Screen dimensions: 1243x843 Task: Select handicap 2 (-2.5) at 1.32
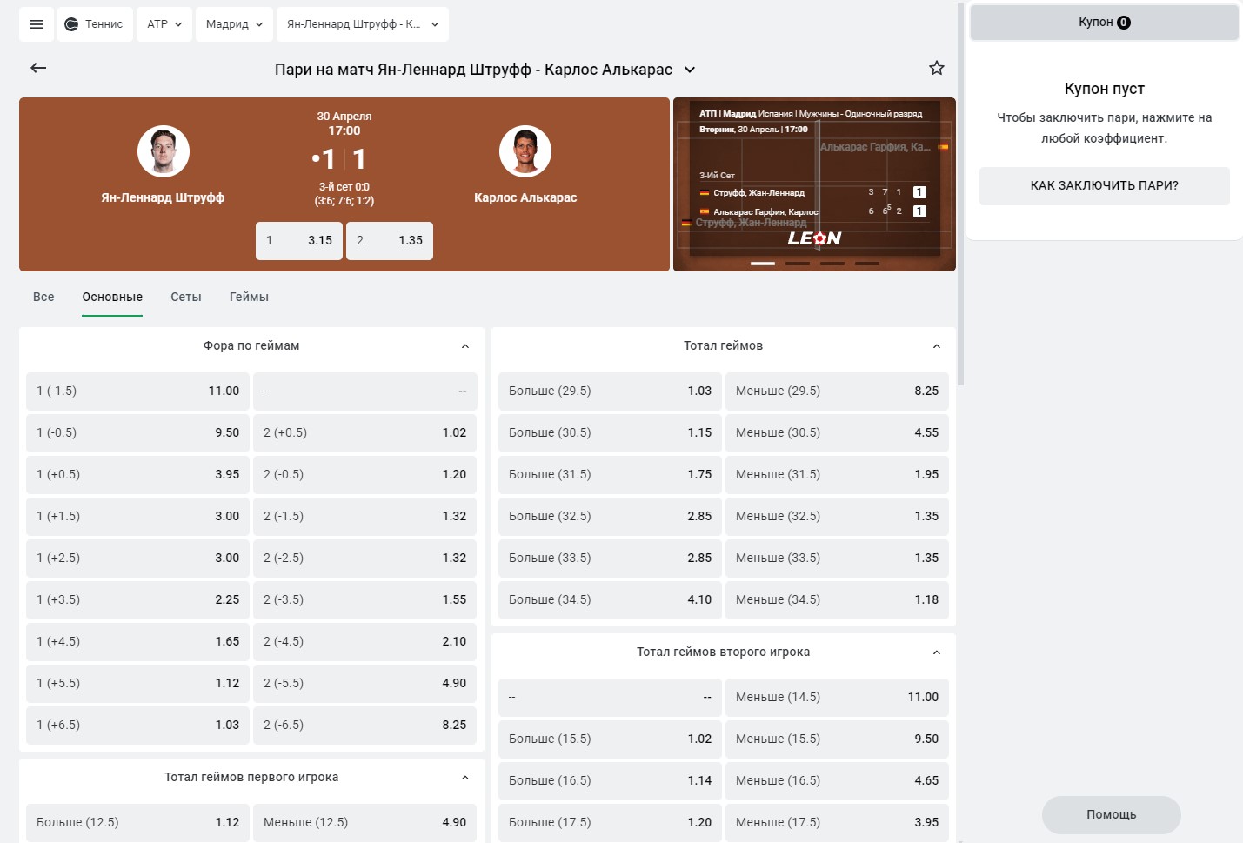[x=364, y=559]
